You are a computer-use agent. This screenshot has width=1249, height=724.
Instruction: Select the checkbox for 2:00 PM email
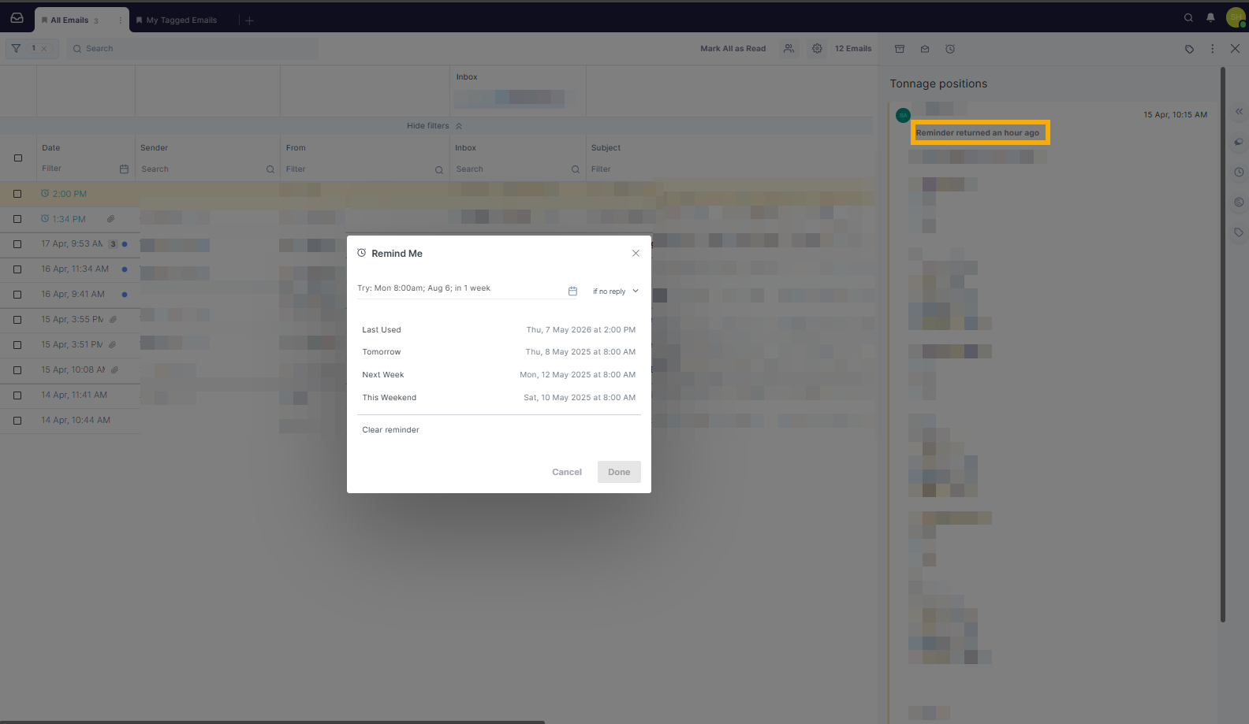coord(17,194)
